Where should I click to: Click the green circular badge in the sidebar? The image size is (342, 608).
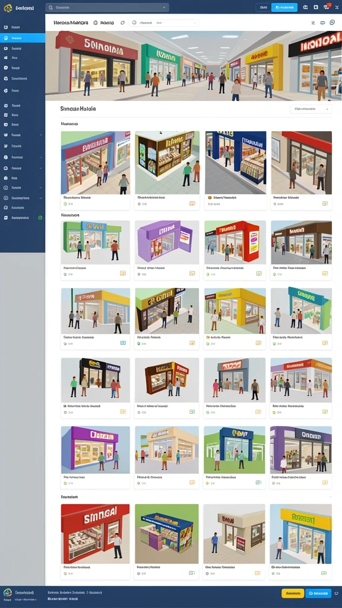point(40,217)
